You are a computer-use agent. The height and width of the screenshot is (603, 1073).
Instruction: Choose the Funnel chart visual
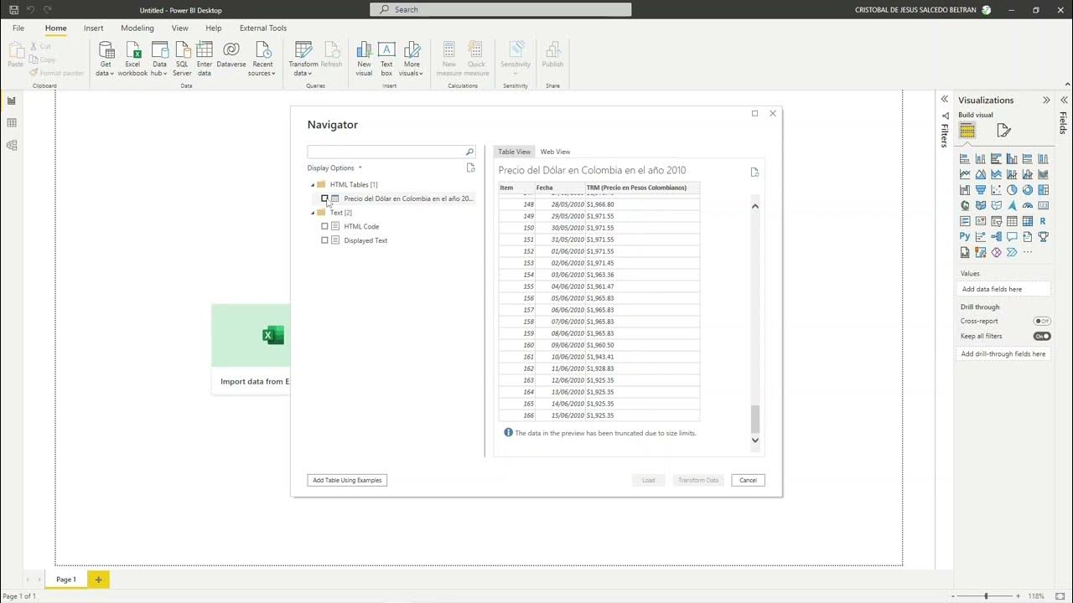tap(981, 190)
